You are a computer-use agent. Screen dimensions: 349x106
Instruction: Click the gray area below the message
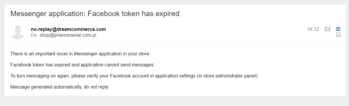tap(174, 101)
